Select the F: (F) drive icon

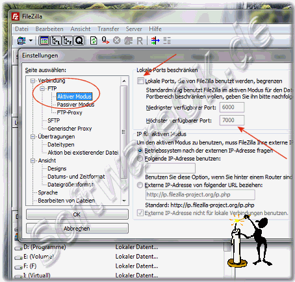pyautogui.click(x=18, y=267)
